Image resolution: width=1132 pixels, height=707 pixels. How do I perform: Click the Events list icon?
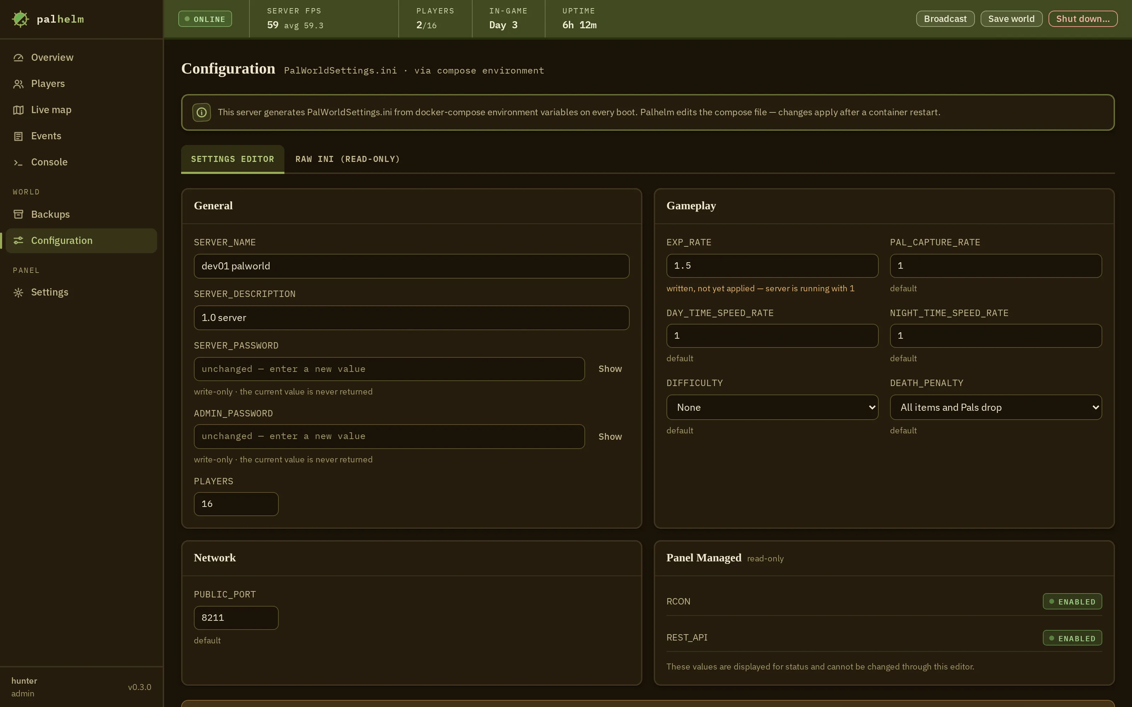click(18, 136)
